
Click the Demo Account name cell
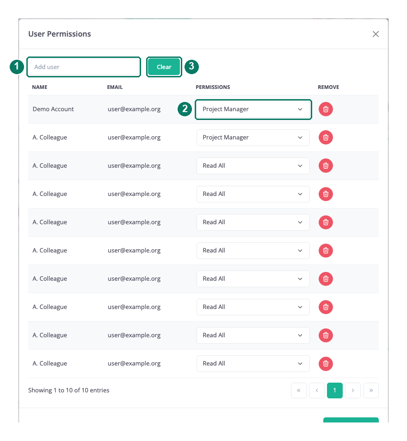tap(53, 109)
